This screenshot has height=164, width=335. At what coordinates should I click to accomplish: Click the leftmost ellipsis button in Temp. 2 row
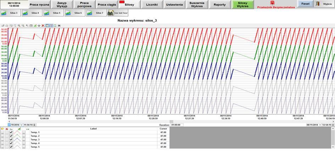(x=2, y=136)
